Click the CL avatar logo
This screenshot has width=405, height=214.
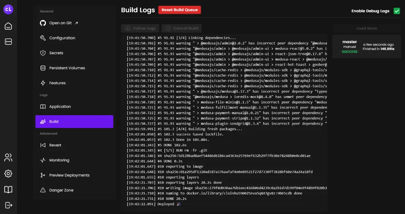pos(8,9)
